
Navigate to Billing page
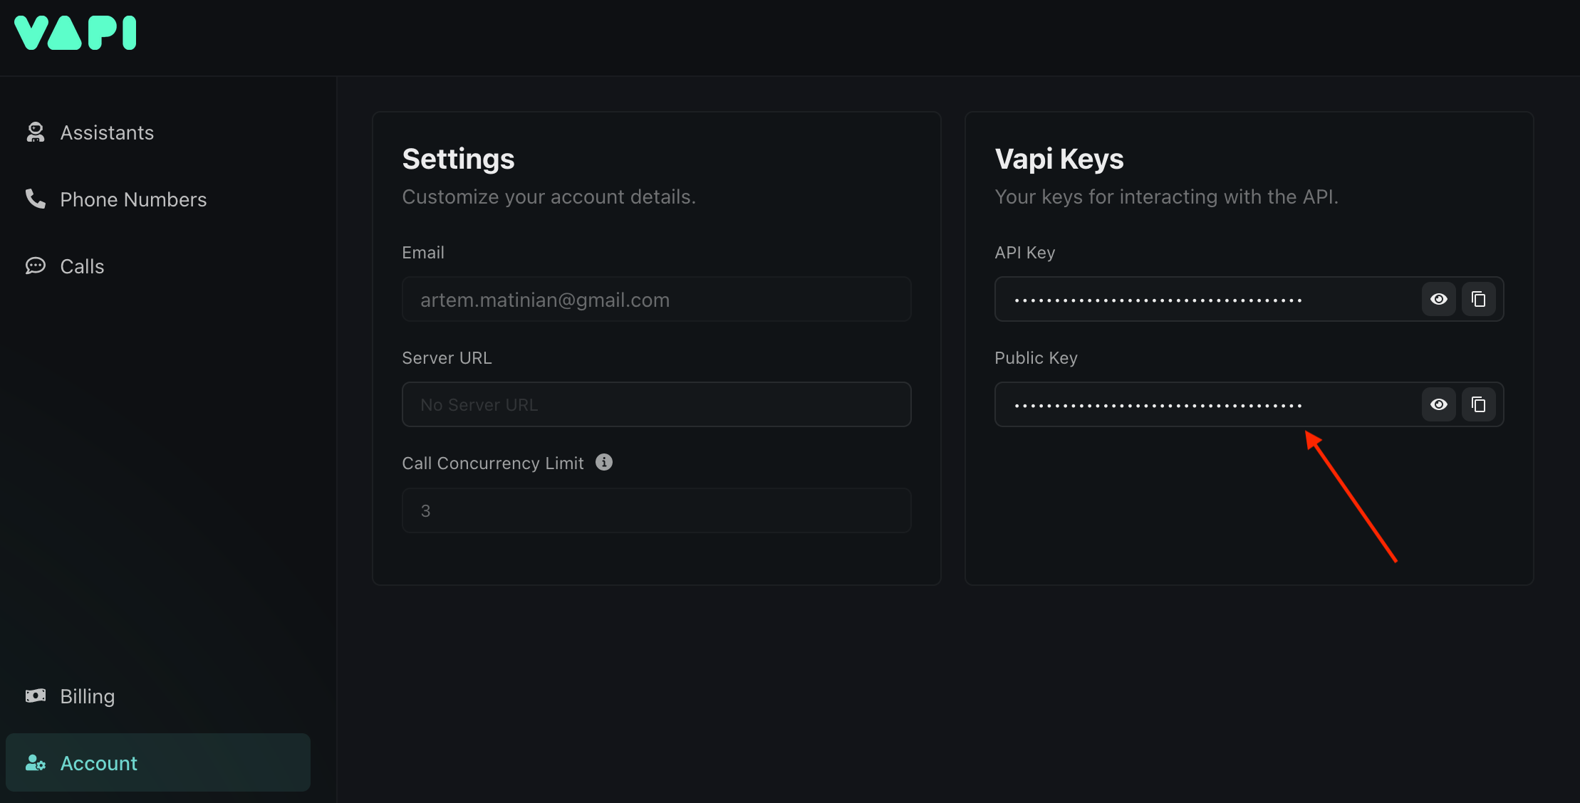pyautogui.click(x=87, y=696)
